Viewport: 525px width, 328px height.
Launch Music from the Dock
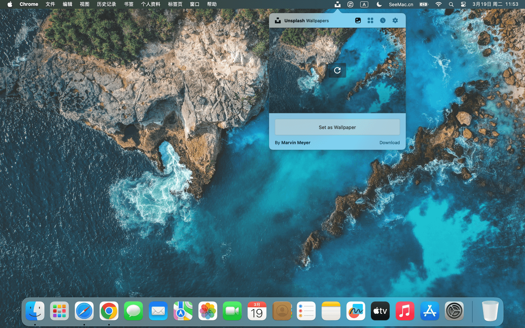pyautogui.click(x=405, y=311)
